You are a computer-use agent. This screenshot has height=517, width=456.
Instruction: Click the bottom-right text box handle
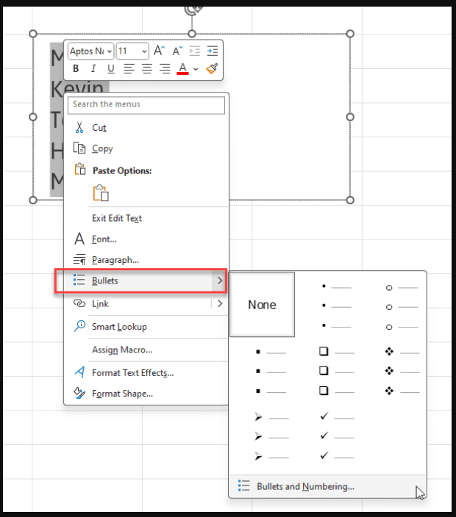pos(350,200)
